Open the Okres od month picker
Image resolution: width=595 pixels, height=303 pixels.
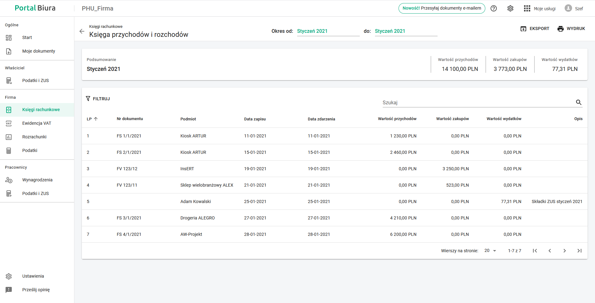point(328,31)
